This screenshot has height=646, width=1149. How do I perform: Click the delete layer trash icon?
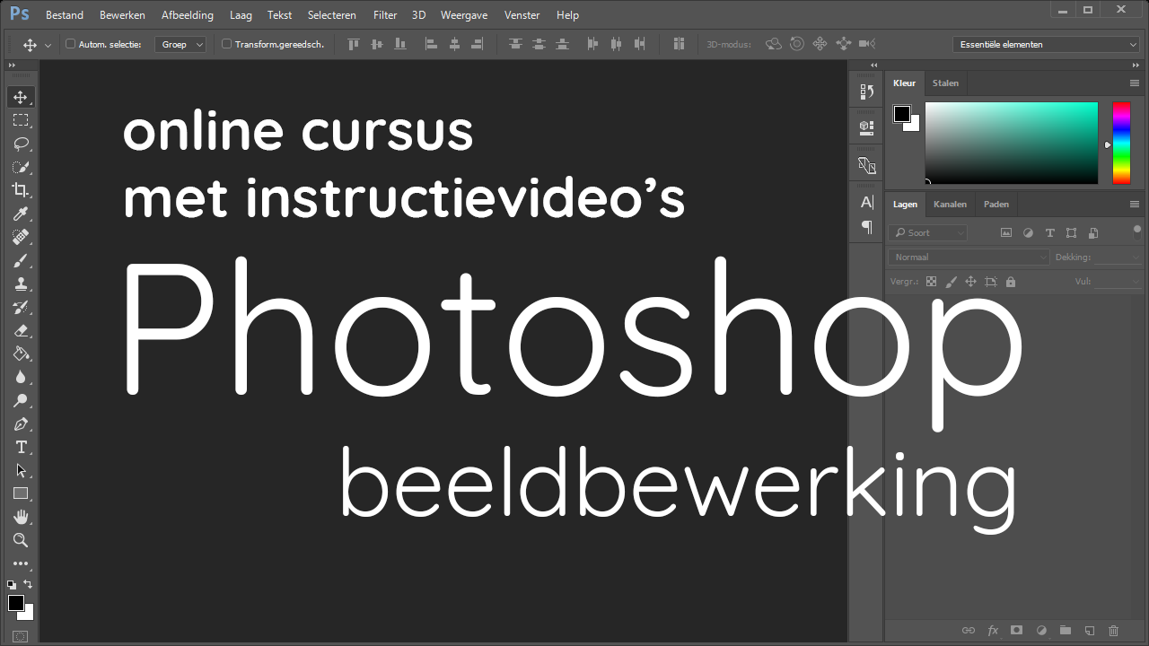[x=1114, y=631]
